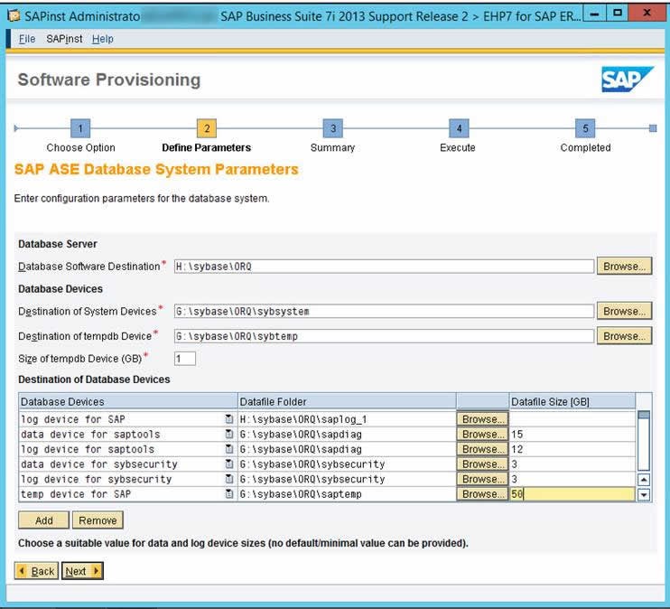Click empty size cell of saplog_1 row
The height and width of the screenshot is (609, 670).
572,419
